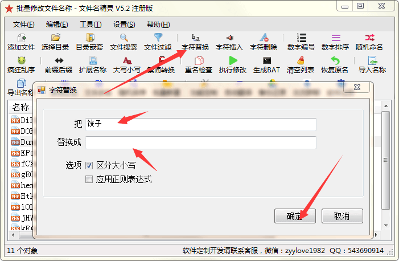Click the 取消 cancel button
The height and width of the screenshot is (261, 399).
point(342,216)
